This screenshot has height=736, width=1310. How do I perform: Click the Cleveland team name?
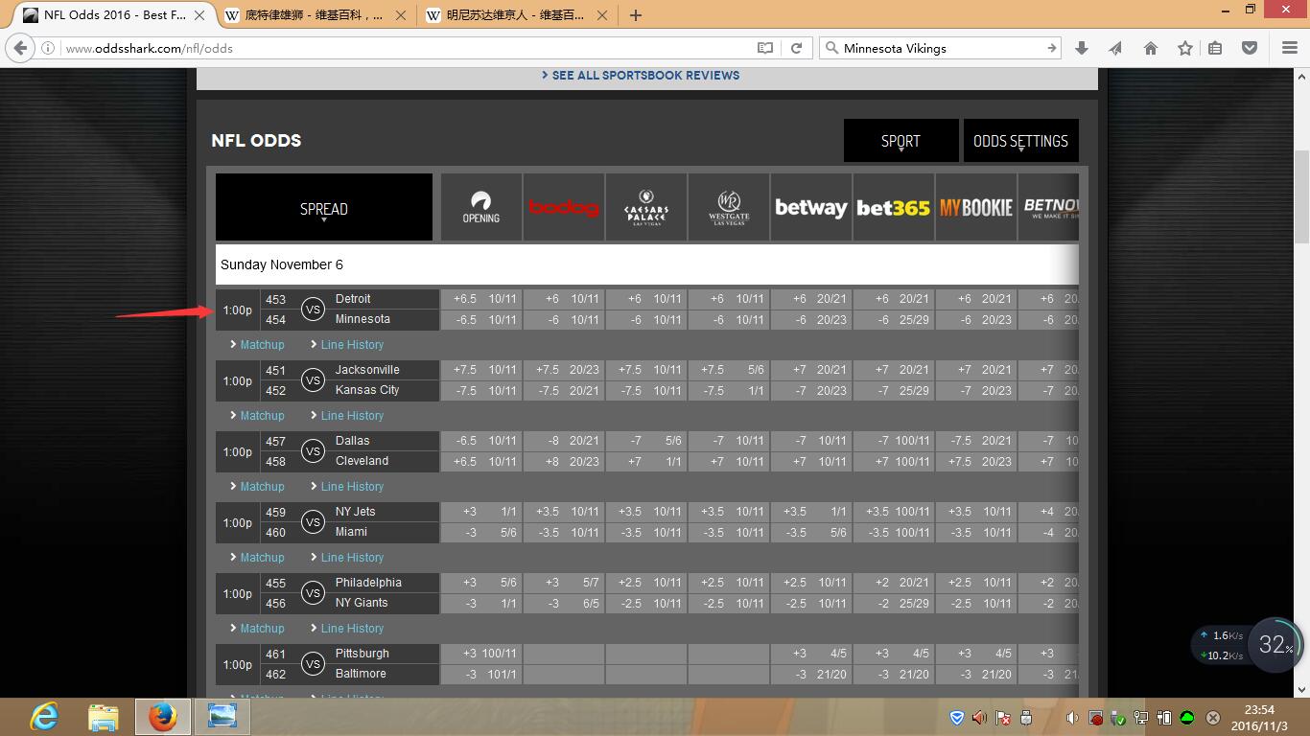click(x=362, y=461)
